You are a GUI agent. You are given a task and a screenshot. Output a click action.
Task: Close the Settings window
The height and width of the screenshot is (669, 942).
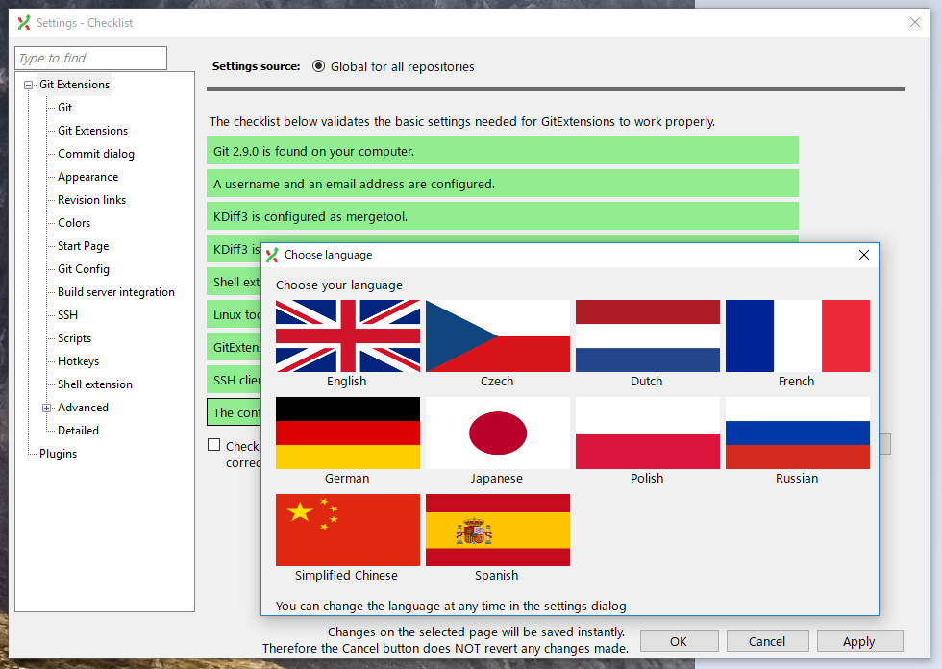[914, 22]
